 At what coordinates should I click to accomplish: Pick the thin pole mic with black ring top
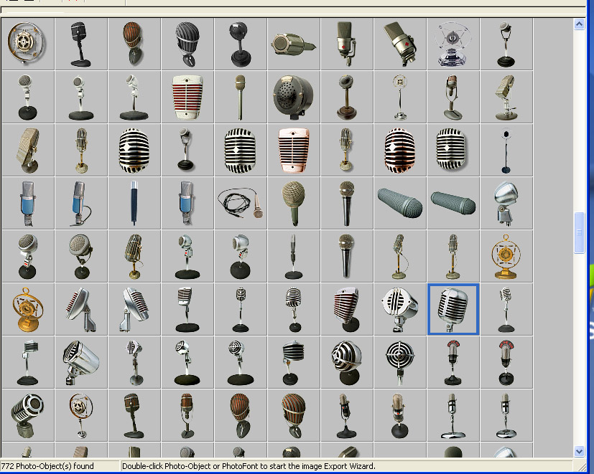pyautogui.click(x=506, y=150)
